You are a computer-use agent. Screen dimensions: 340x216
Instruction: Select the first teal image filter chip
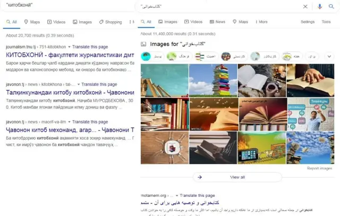[x=152, y=57]
